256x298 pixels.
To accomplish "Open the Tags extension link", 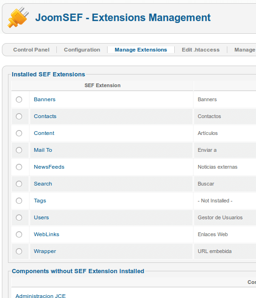I will [40, 201].
